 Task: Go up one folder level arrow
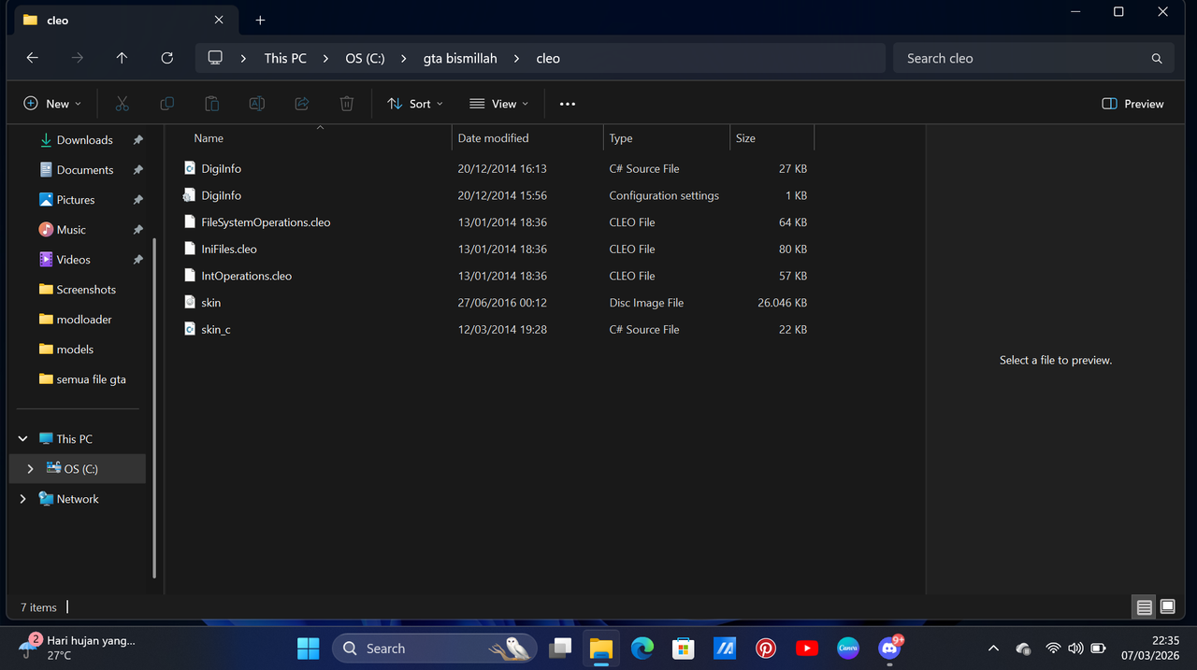(122, 58)
